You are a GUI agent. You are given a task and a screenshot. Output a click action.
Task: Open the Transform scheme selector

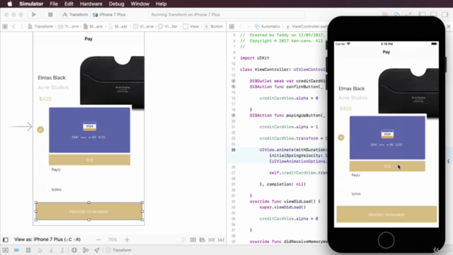pos(75,14)
